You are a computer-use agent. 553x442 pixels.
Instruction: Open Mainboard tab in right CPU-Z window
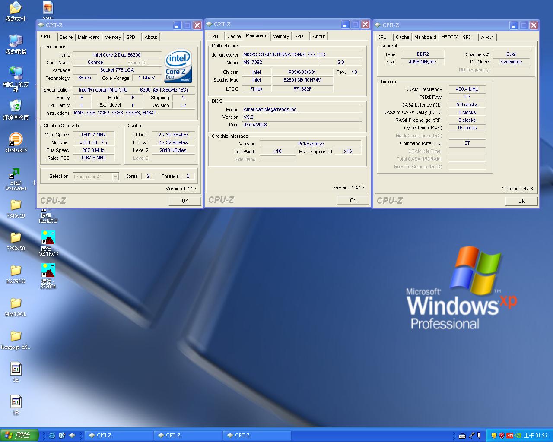[x=425, y=37]
